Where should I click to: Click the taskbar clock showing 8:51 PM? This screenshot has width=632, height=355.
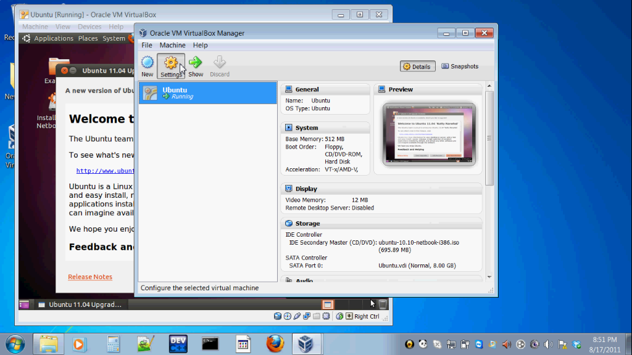point(605,345)
